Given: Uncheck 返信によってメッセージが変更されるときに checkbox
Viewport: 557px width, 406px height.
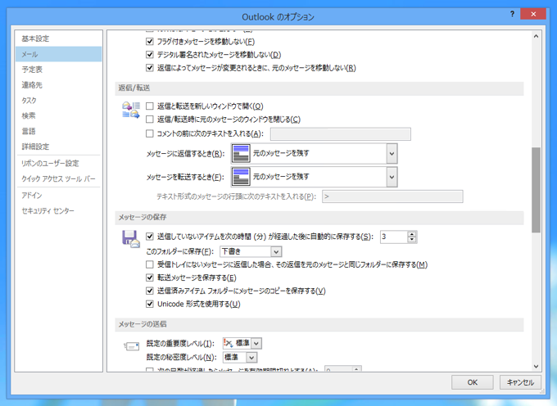Looking at the screenshot, I should coord(150,68).
